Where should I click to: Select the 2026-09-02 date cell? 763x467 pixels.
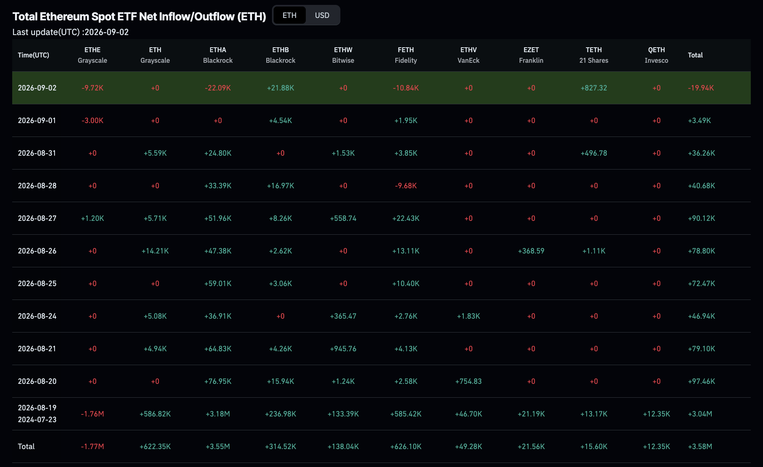click(x=37, y=88)
